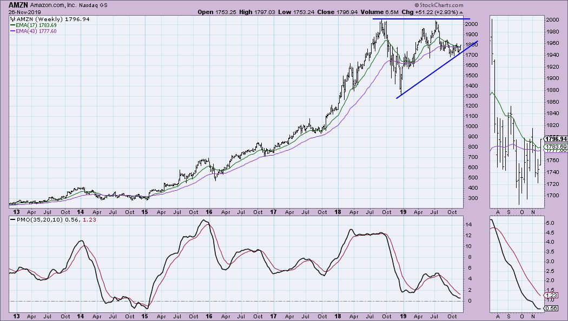
Task: Click the 0.56 PMO tag on zoom panel axis
Action: (x=552, y=309)
